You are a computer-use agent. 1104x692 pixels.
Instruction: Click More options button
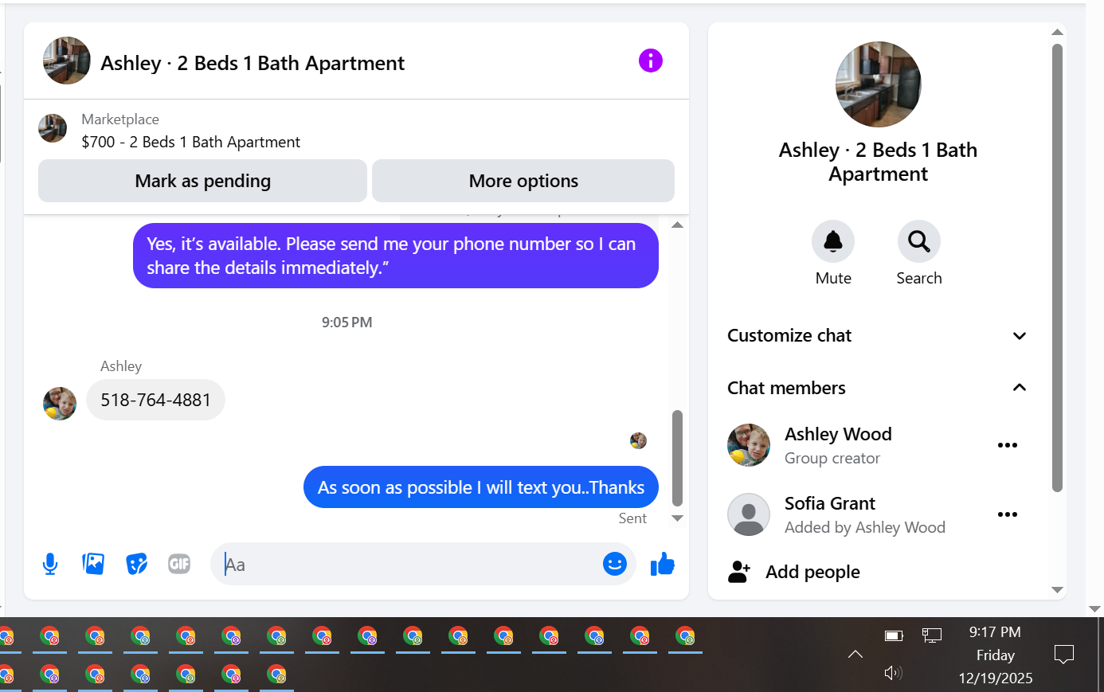pos(523,181)
